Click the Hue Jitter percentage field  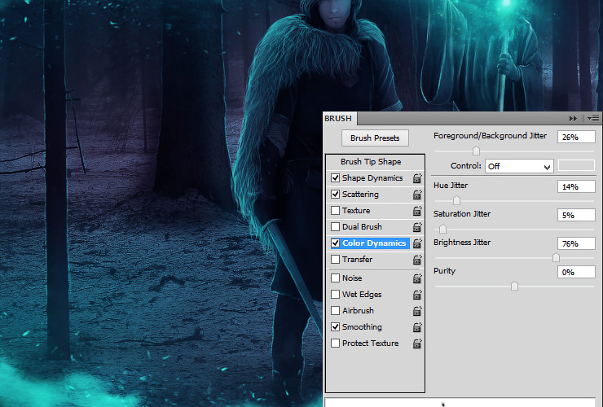[x=576, y=186]
